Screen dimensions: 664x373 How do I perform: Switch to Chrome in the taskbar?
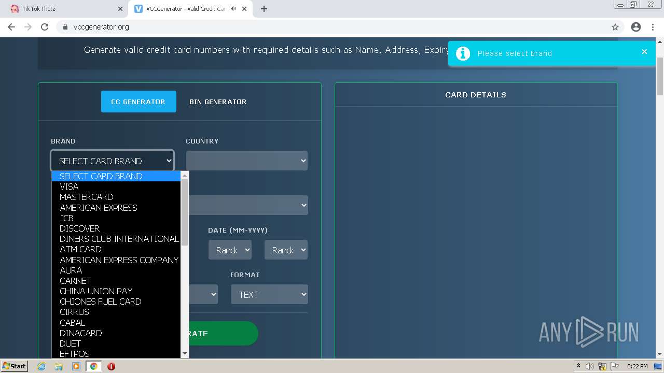pos(93,366)
